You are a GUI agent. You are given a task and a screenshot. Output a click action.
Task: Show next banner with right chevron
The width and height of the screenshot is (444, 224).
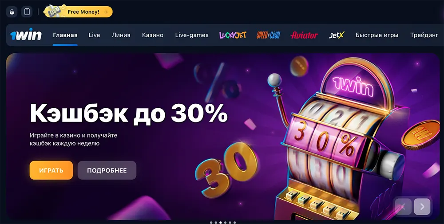[x=422, y=207]
